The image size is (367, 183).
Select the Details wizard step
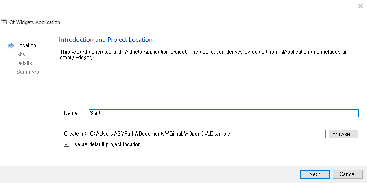coord(24,63)
